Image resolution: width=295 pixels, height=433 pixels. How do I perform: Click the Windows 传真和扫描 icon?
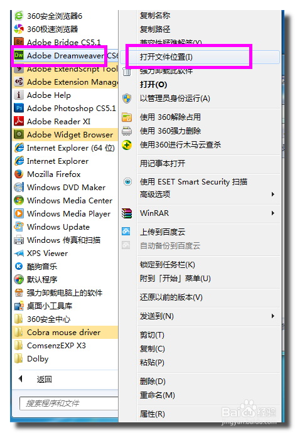click(19, 240)
